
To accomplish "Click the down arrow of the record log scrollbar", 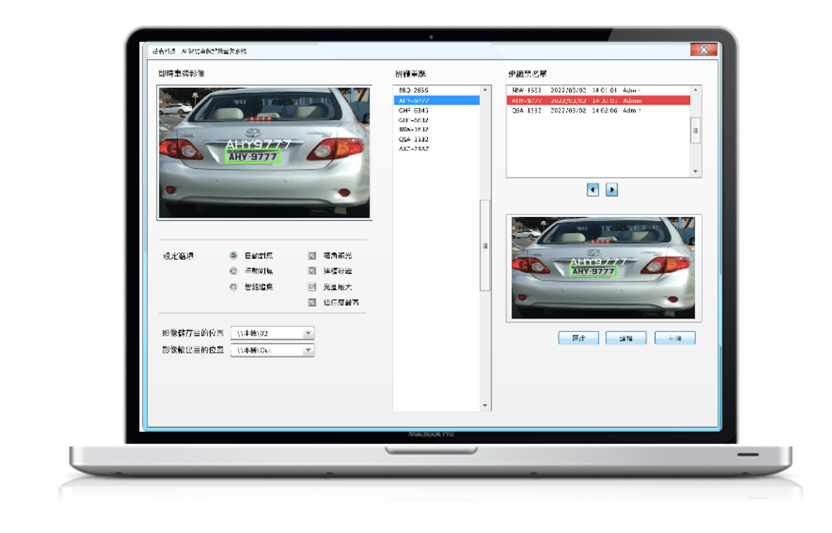I will pyautogui.click(x=695, y=172).
